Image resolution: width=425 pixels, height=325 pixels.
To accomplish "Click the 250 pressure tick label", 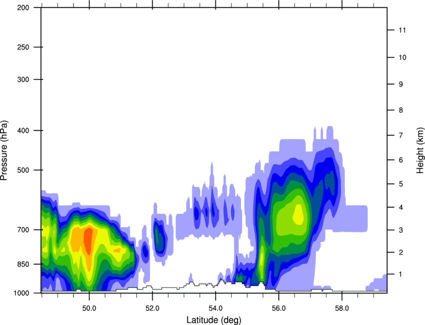I will pos(23,47).
